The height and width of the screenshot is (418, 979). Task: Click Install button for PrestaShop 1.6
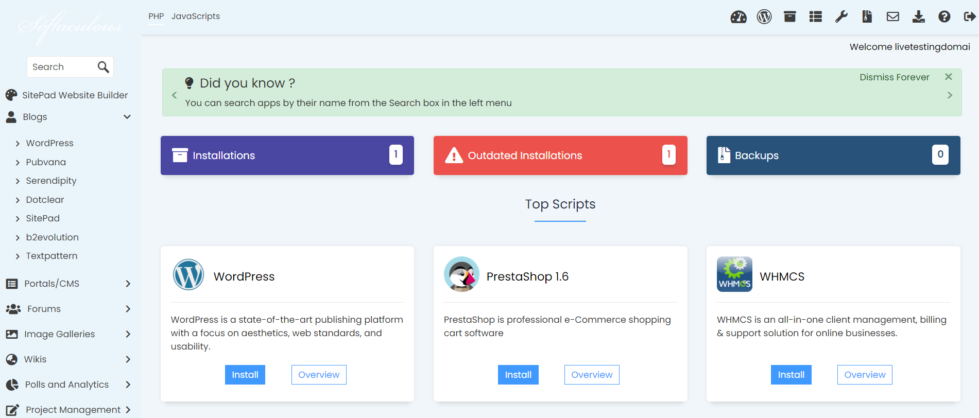[518, 375]
